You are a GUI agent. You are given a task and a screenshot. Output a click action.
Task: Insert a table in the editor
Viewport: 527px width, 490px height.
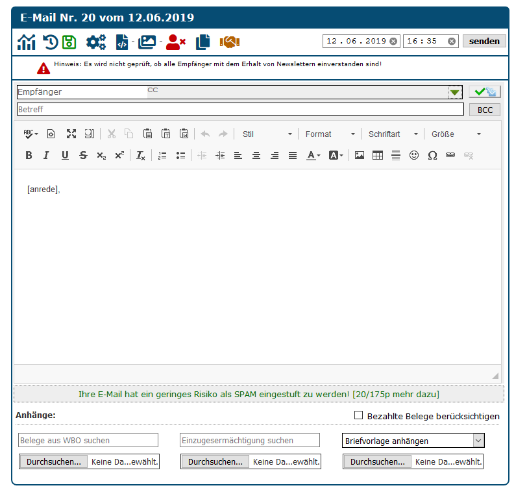pyautogui.click(x=378, y=156)
